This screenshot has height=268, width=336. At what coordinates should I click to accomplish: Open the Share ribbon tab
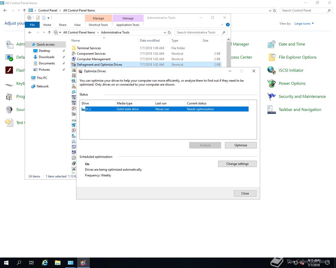(62, 25)
